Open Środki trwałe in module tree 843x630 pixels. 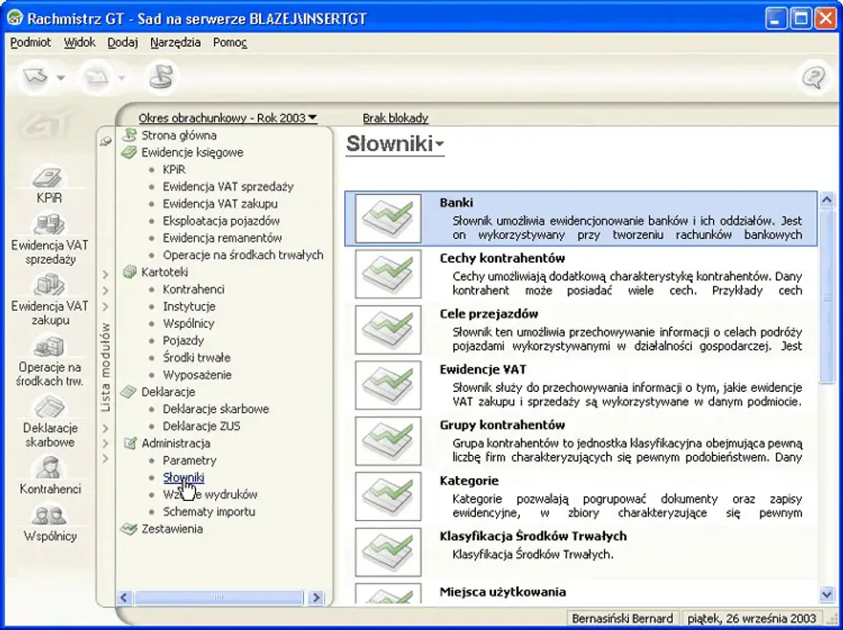[x=197, y=358]
